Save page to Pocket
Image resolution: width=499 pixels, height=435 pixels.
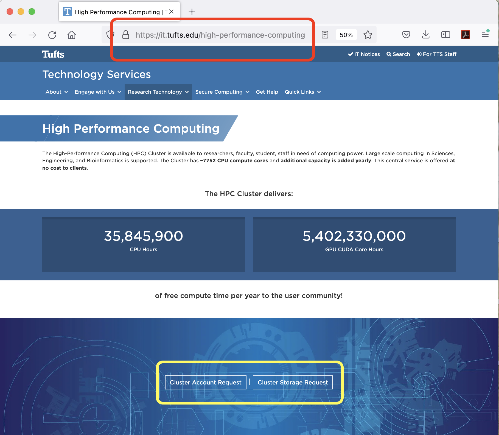pyautogui.click(x=406, y=35)
